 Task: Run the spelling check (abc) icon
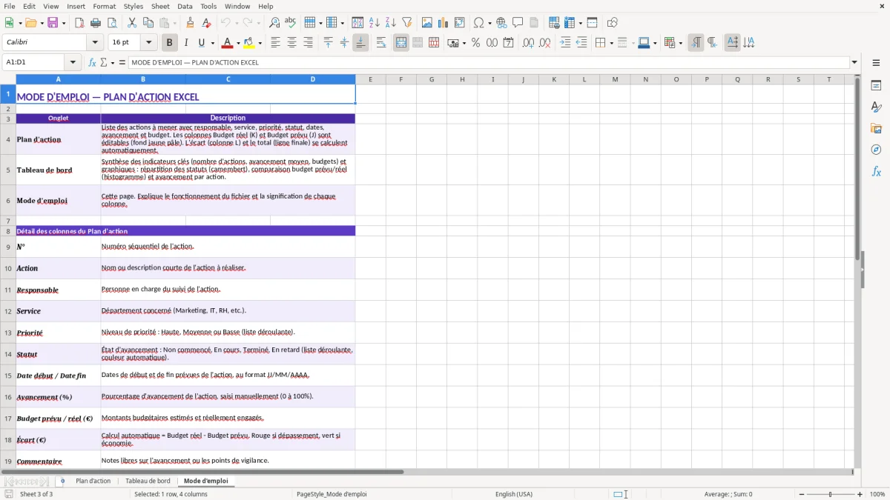coord(291,23)
